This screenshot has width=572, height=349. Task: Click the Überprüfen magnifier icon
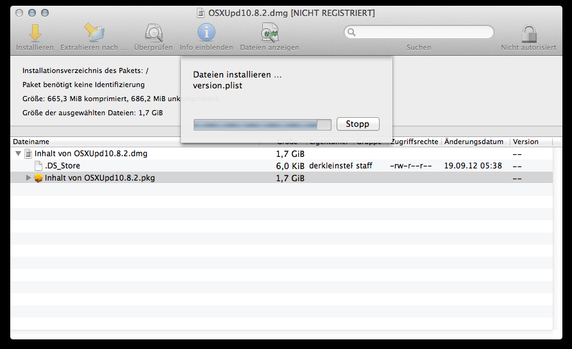coord(153,33)
